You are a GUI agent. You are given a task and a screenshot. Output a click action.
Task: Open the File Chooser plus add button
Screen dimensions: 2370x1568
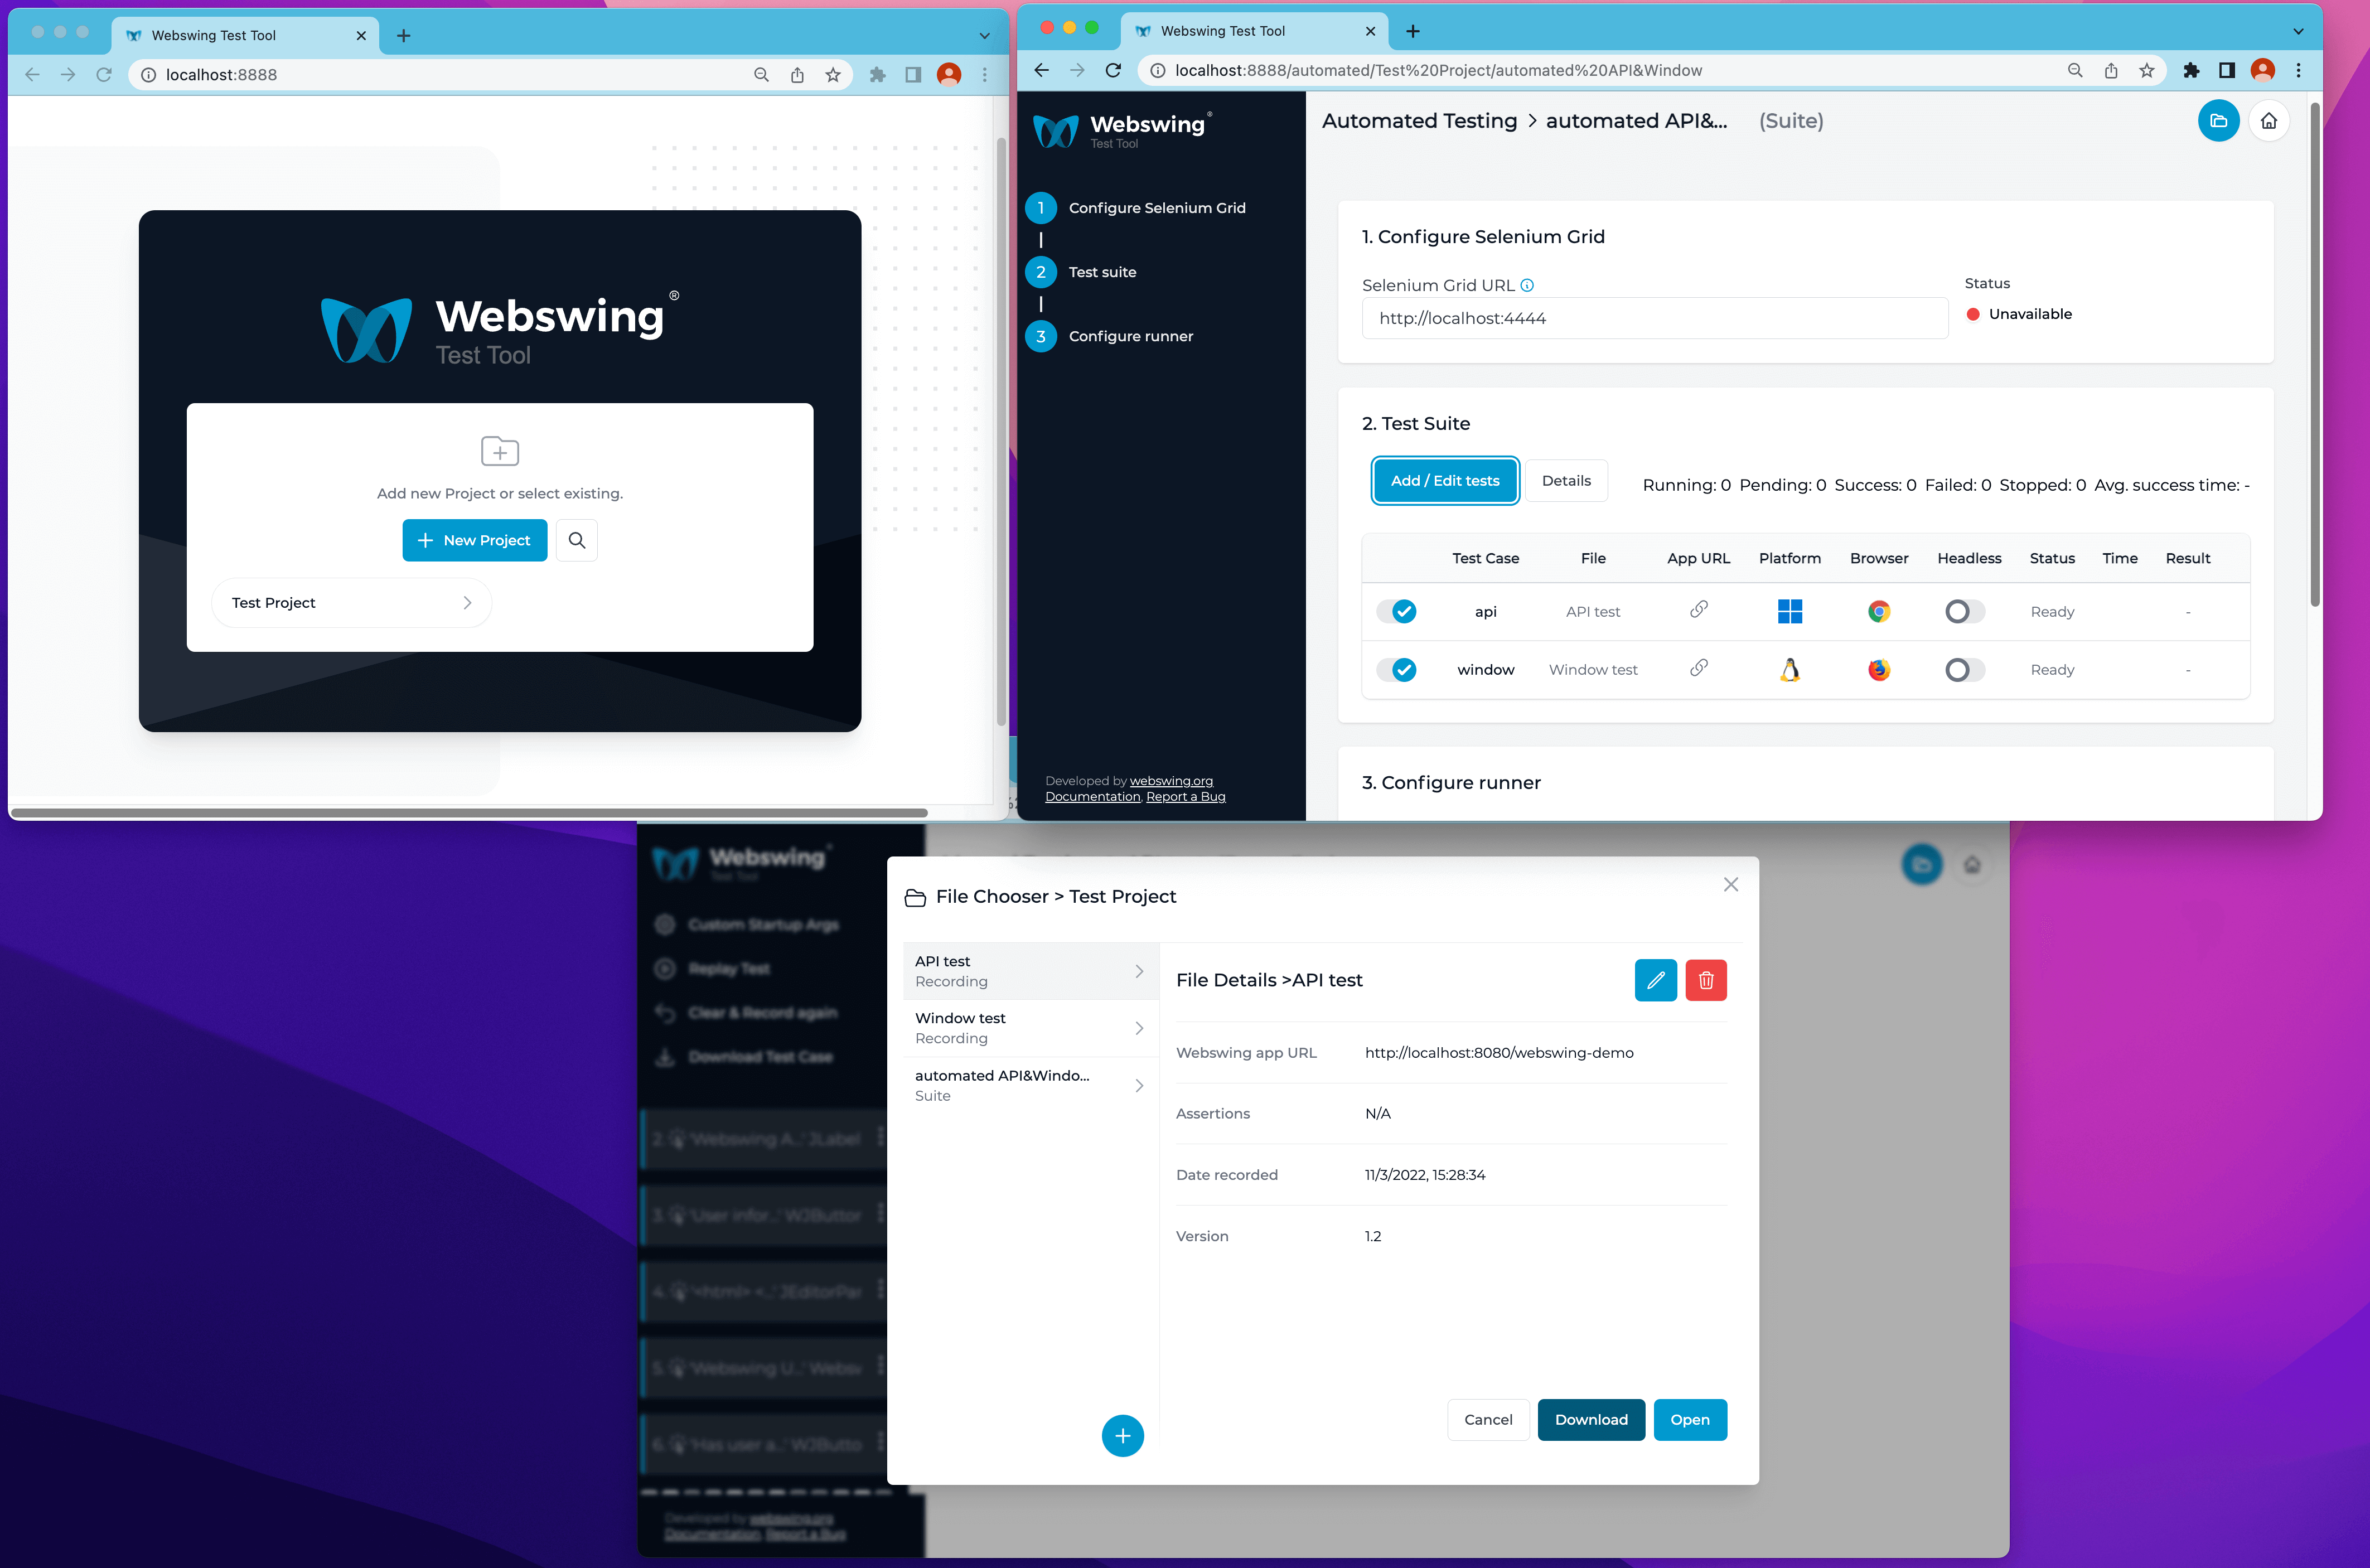[1122, 1435]
